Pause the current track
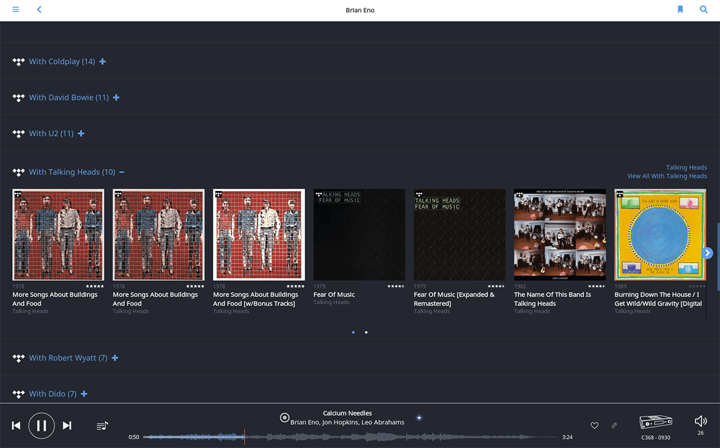 click(41, 425)
